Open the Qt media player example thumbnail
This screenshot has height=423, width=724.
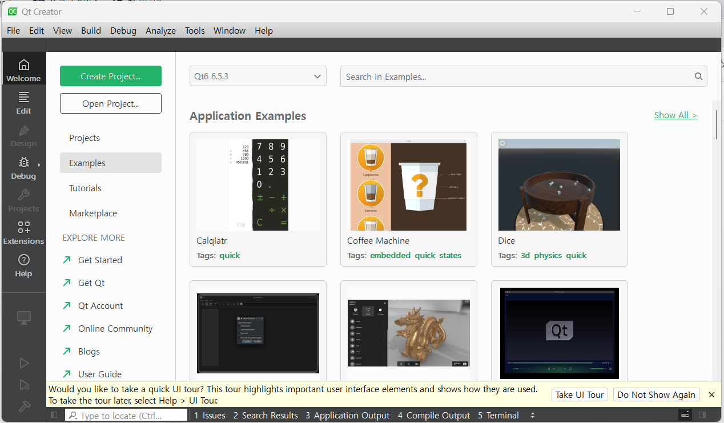pyautogui.click(x=560, y=333)
